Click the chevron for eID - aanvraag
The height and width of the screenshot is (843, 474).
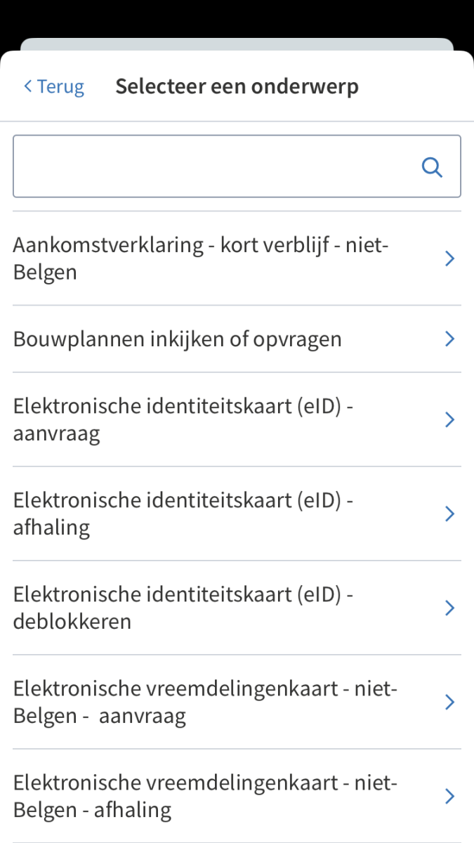click(449, 419)
